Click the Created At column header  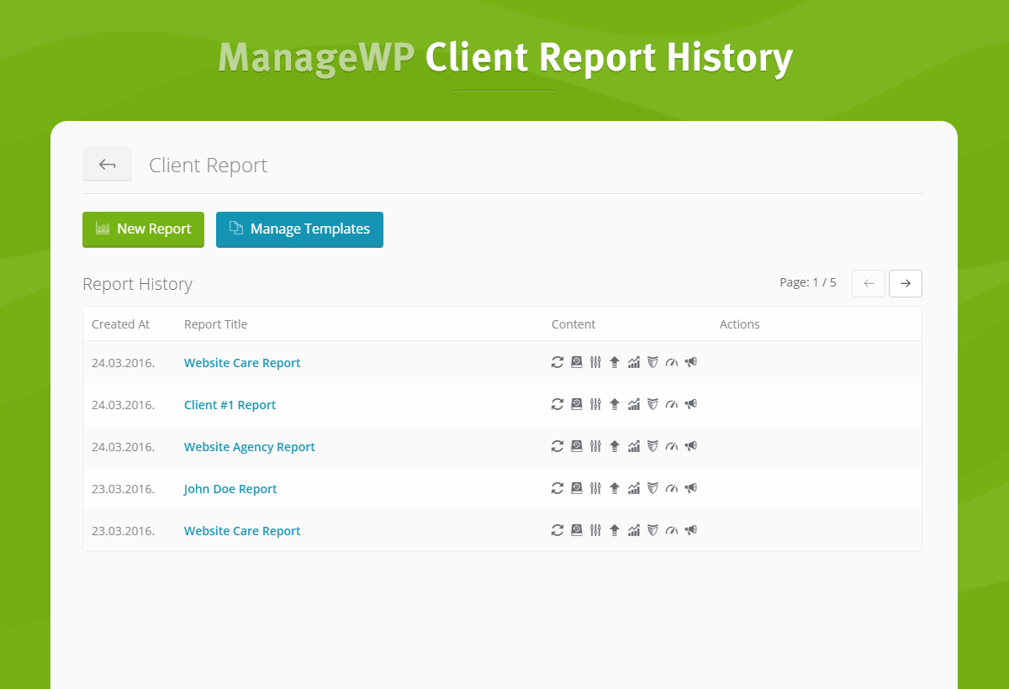pyautogui.click(x=120, y=324)
